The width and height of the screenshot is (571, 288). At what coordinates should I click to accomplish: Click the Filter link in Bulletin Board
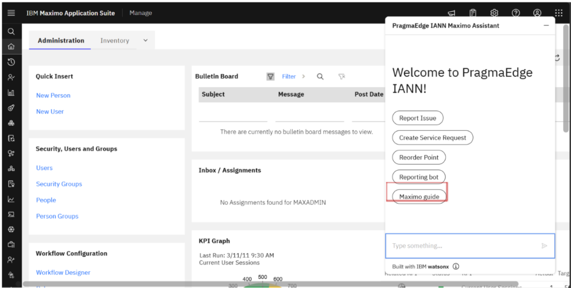(289, 76)
